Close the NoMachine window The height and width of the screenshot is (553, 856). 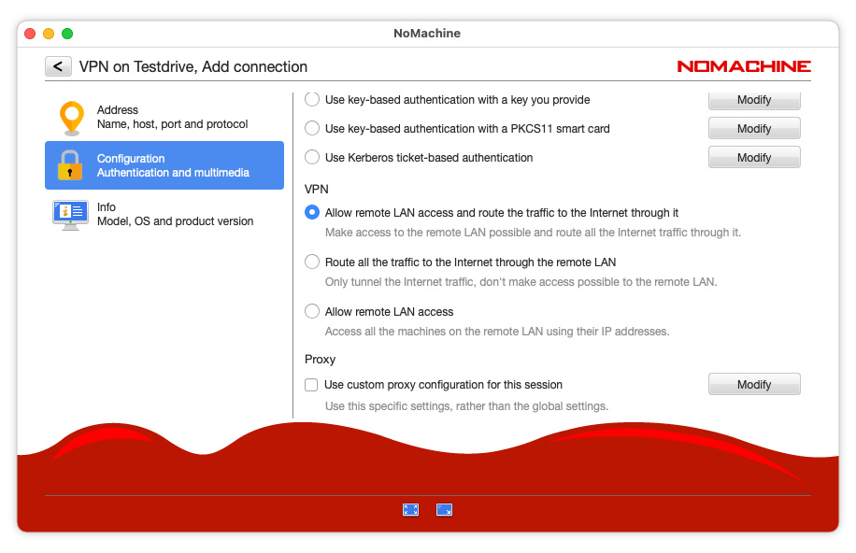(x=30, y=34)
